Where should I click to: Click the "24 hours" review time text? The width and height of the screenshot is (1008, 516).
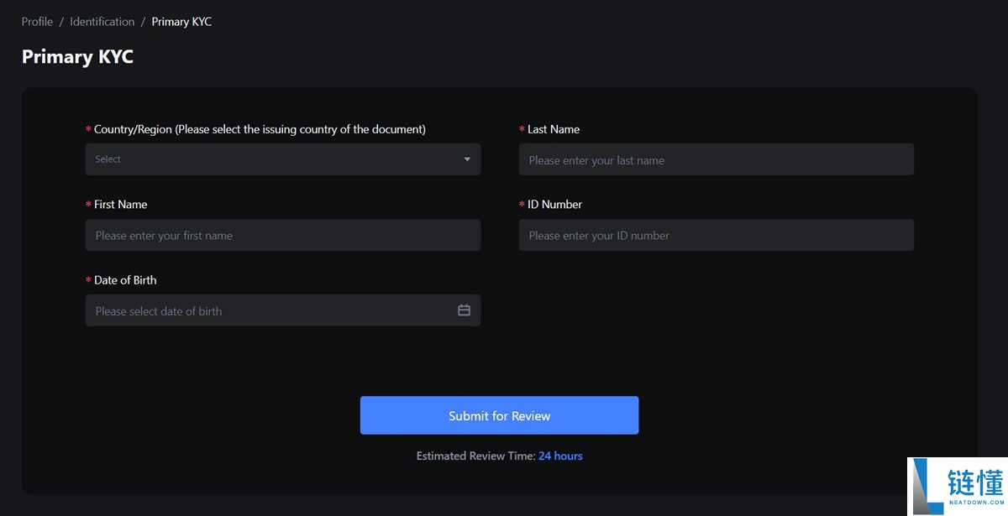[560, 456]
